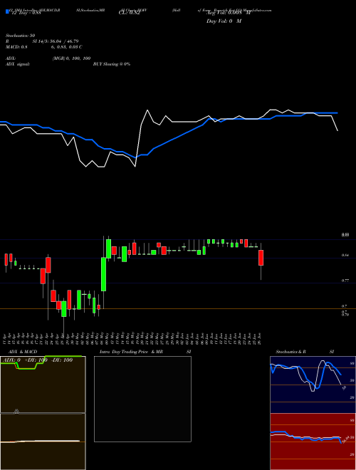Click the 'CL: 0.82' closing price label

coord(129,13)
